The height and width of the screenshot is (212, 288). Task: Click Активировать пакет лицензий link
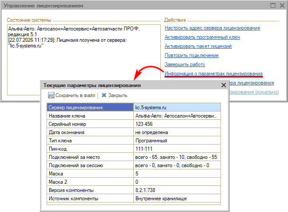pos(198,46)
